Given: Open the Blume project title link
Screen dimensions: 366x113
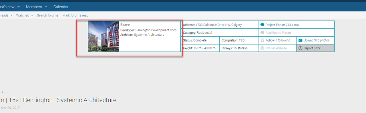Looking at the screenshot, I should point(125,25).
